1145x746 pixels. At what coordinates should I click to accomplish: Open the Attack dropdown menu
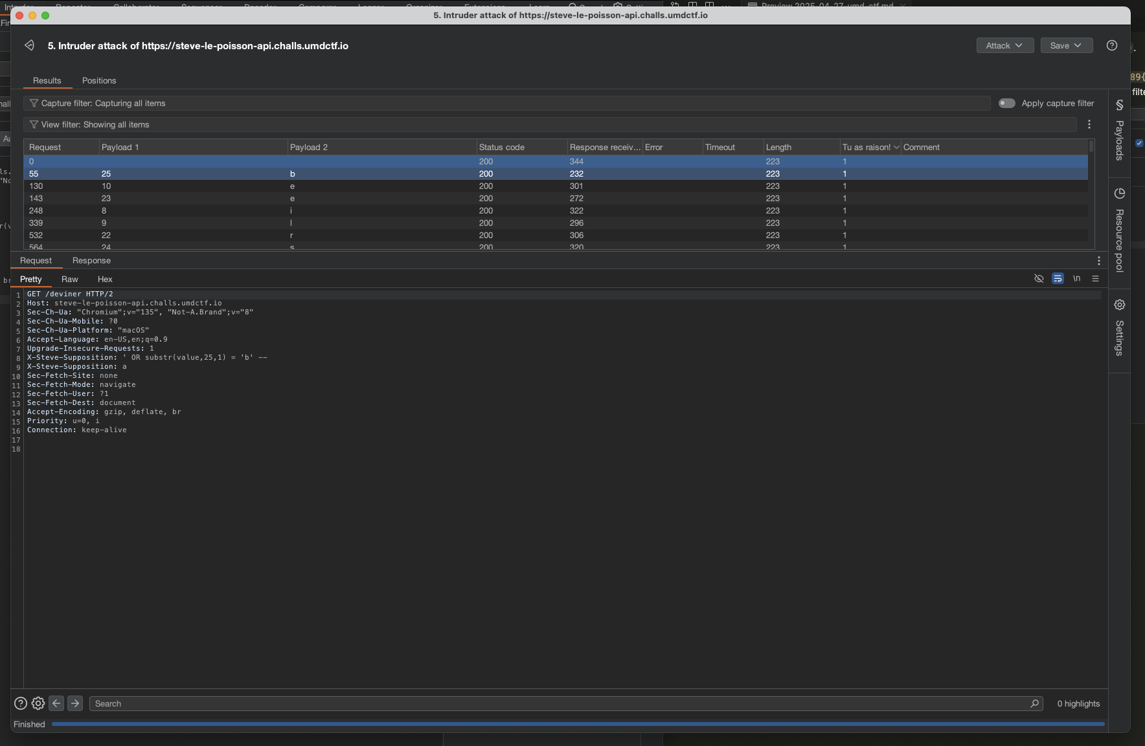click(1004, 45)
